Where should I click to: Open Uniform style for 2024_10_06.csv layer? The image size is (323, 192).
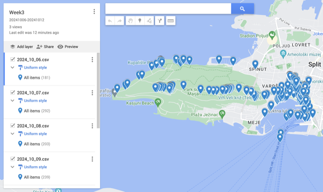click(x=35, y=68)
